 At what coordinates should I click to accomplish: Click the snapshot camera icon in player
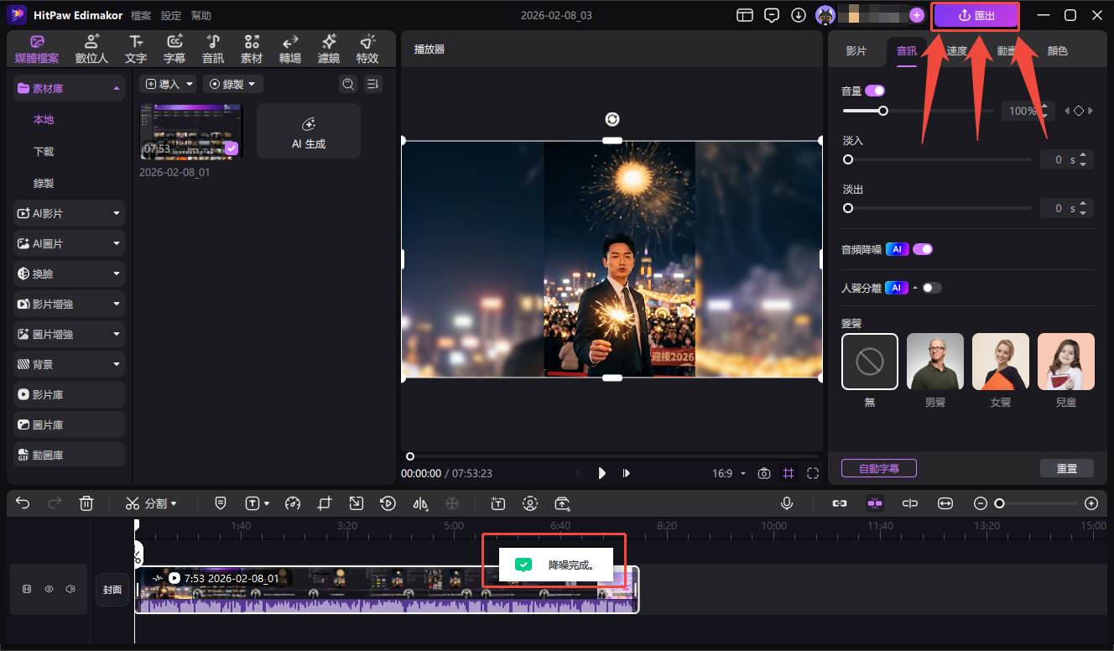pos(763,473)
